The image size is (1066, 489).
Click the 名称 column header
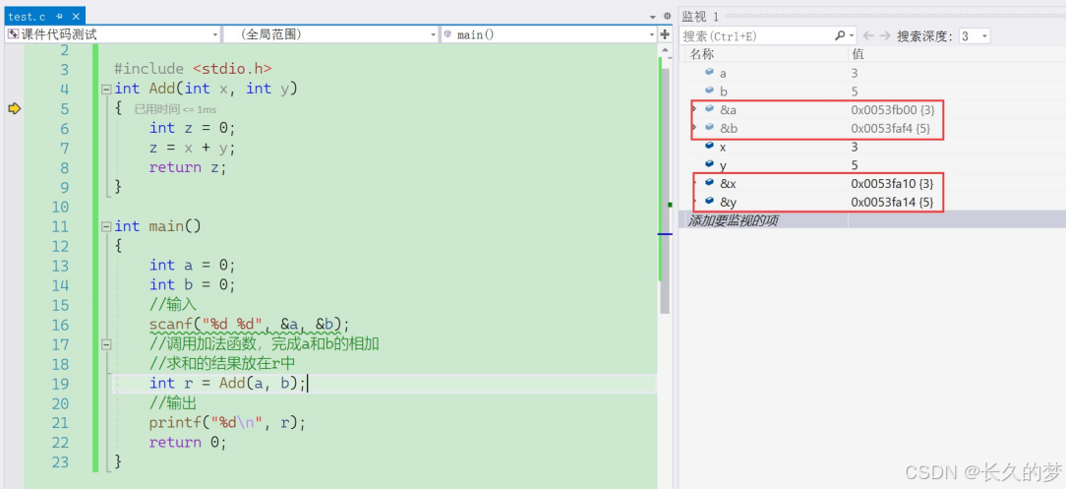point(701,54)
